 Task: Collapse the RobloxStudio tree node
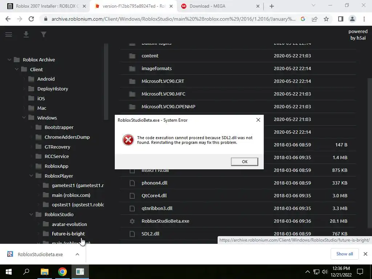click(31, 214)
